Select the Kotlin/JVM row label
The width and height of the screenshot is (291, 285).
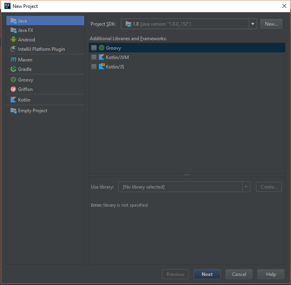[x=117, y=57]
